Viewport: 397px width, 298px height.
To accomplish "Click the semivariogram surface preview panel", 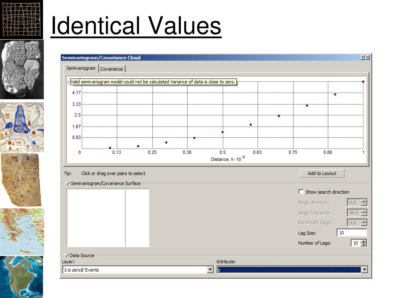I will pos(108,218).
